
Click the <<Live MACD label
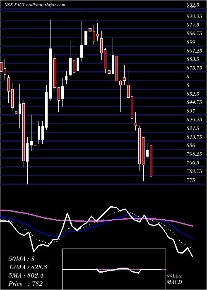click(174, 279)
